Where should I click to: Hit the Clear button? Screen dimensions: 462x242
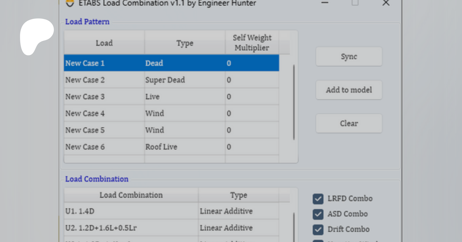(349, 123)
